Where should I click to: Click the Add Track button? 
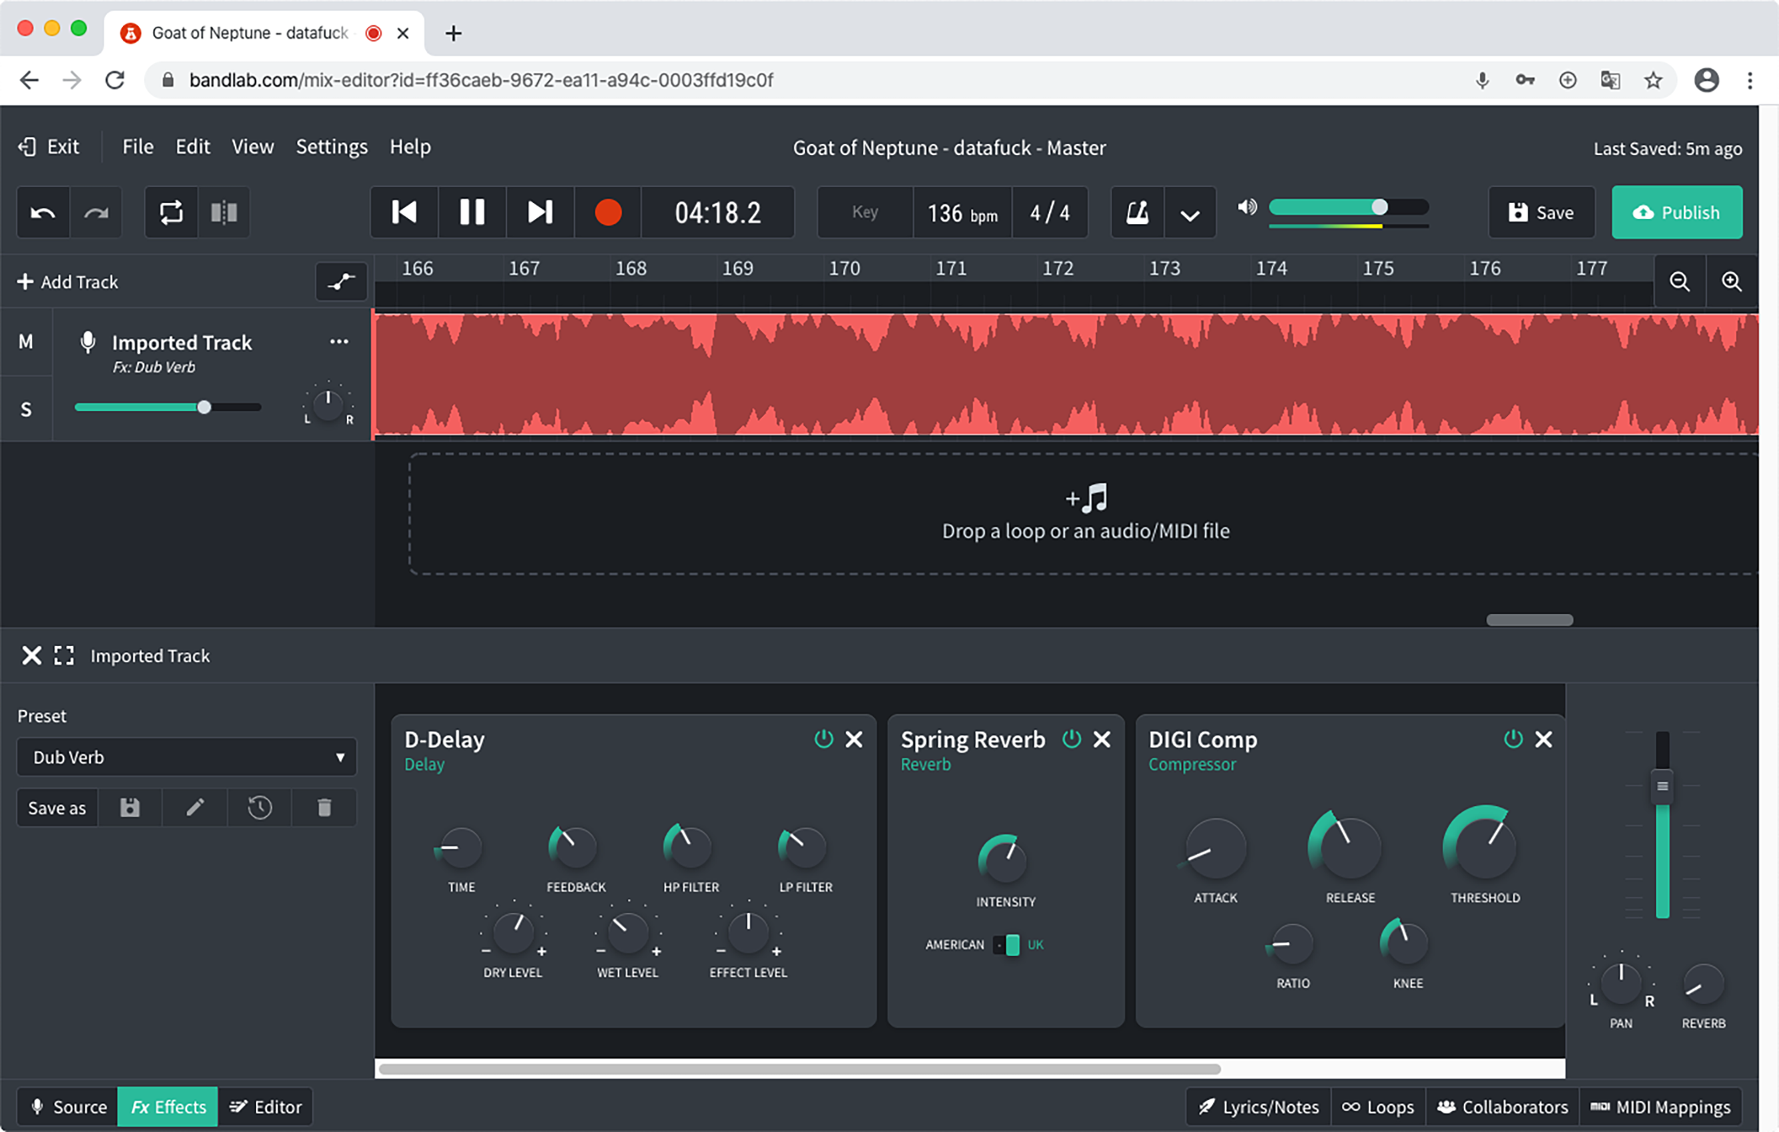tap(68, 282)
